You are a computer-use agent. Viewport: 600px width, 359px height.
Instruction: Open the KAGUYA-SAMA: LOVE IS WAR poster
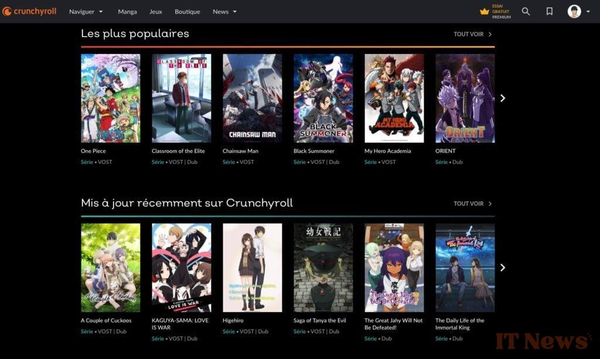coord(182,267)
